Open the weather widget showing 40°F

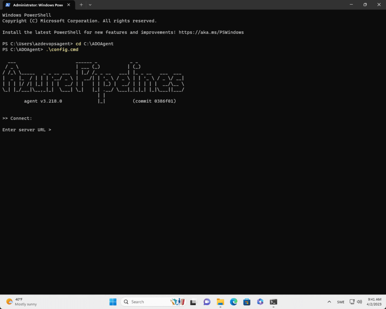21,302
